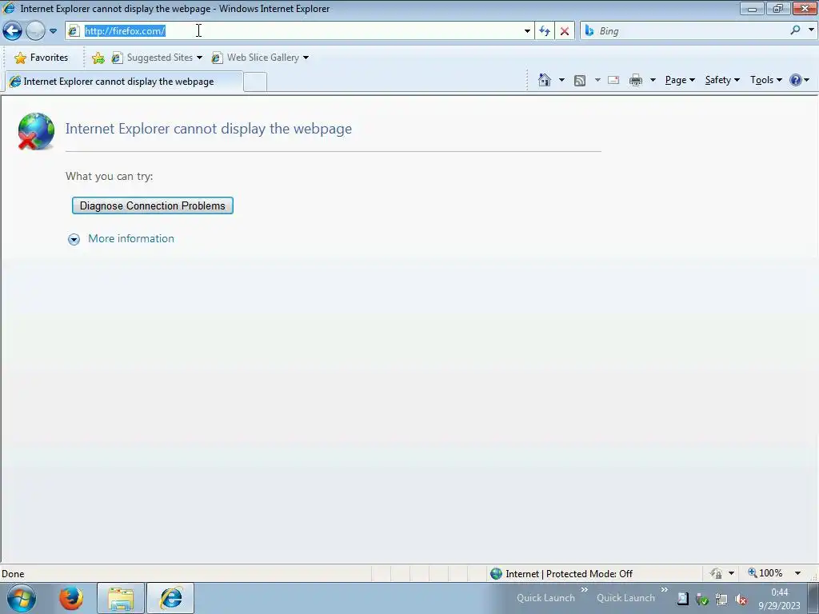Viewport: 819px width, 614px height.
Task: Click the RSS feeds icon
Action: point(580,80)
